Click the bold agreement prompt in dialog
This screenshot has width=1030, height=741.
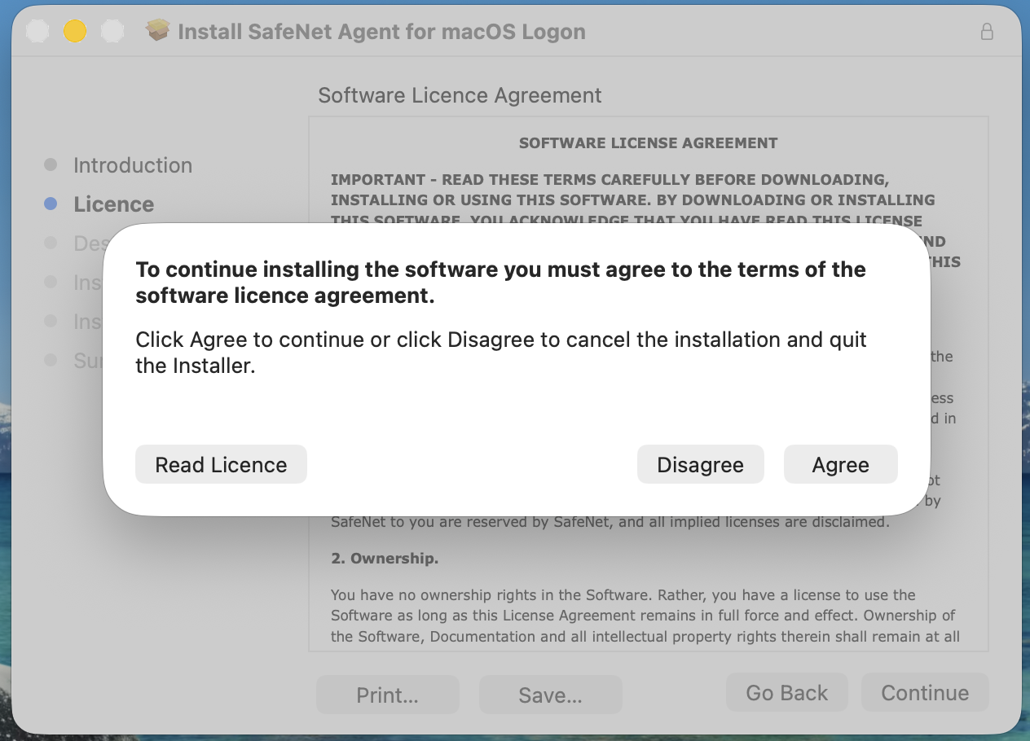(x=500, y=283)
